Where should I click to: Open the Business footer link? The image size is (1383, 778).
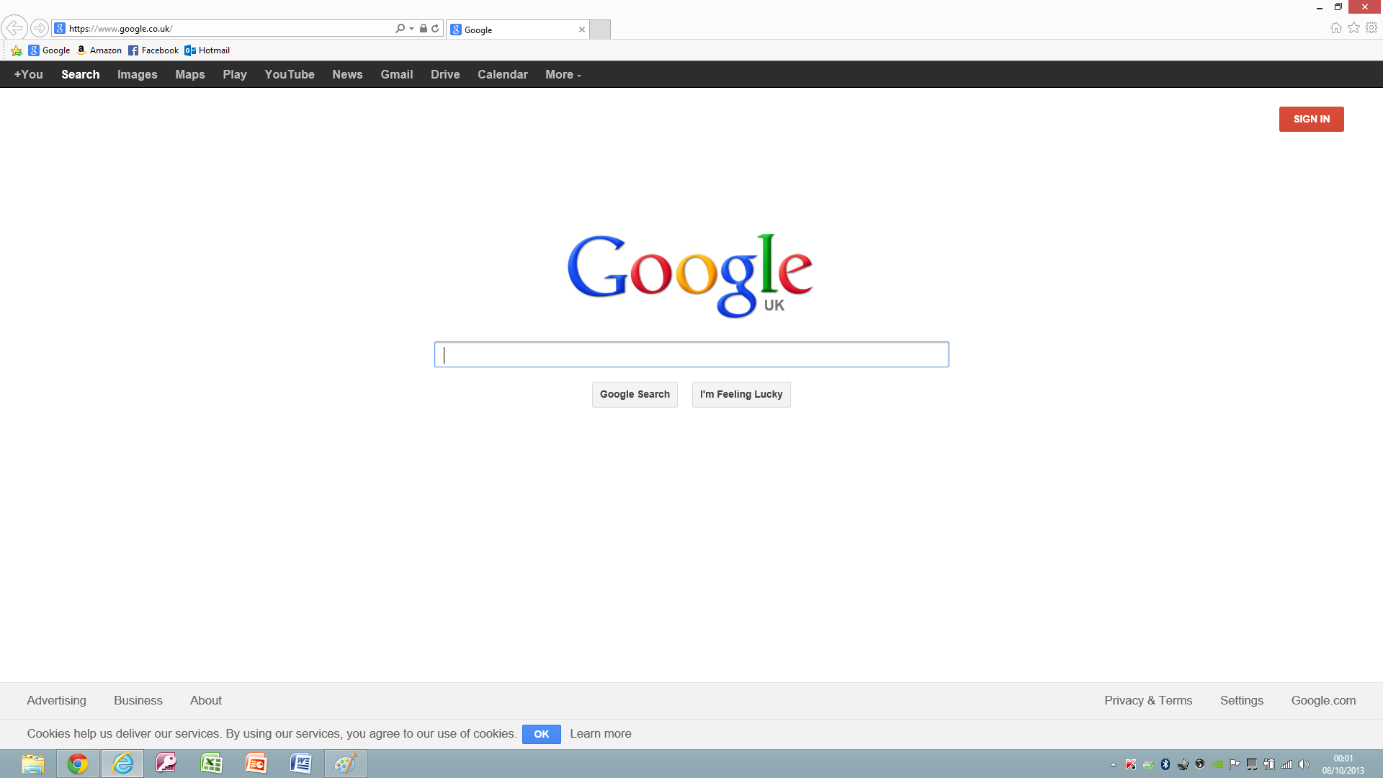point(138,700)
